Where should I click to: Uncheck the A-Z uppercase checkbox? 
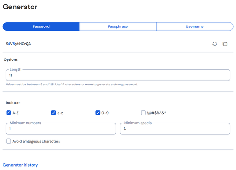pos(8,113)
